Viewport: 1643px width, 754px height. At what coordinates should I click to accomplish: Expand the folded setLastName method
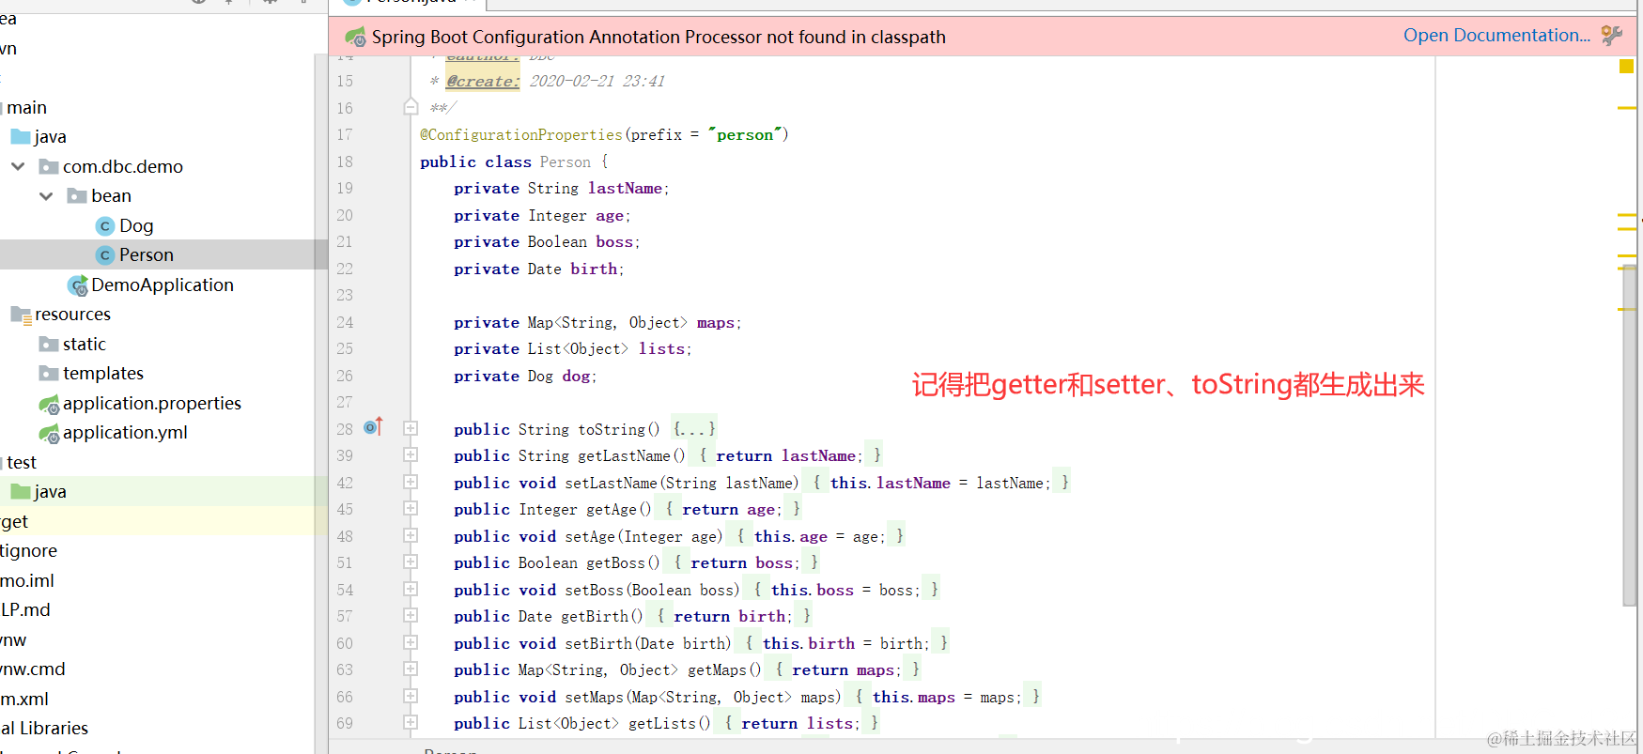tap(411, 482)
